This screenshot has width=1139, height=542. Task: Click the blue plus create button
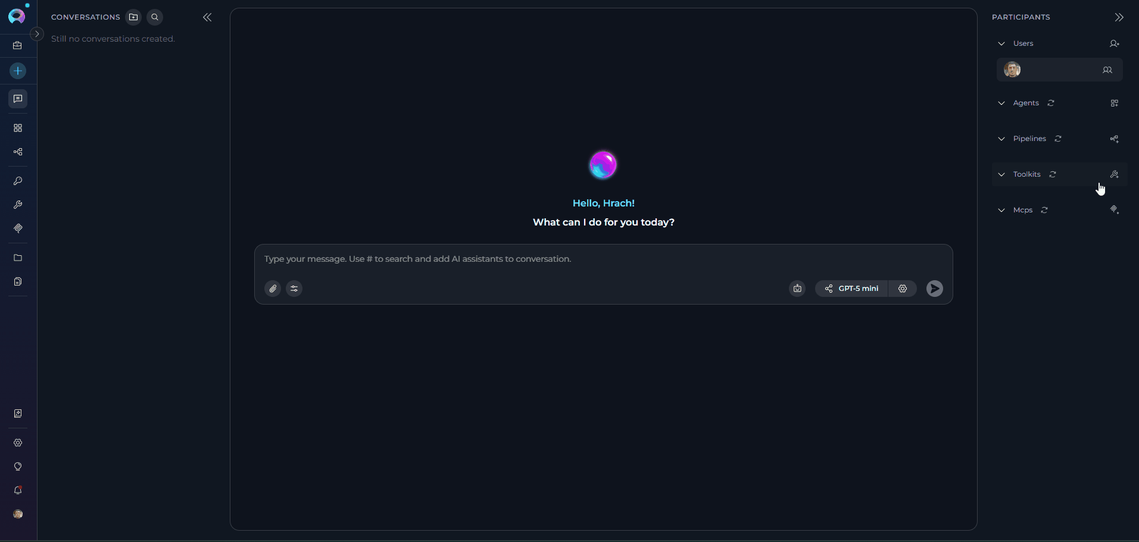[18, 71]
